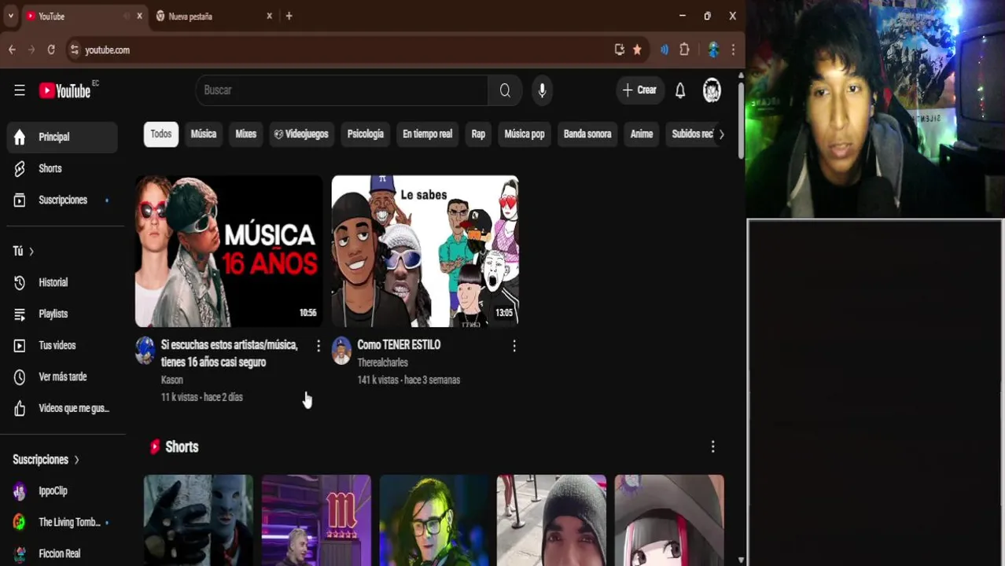The height and width of the screenshot is (566, 1005).
Task: Open the YouTube hamburger guide menu
Action: [x=20, y=90]
